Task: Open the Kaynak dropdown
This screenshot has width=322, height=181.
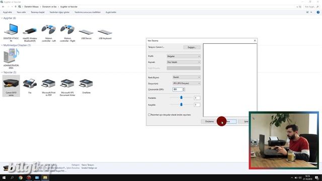Action: point(183,62)
